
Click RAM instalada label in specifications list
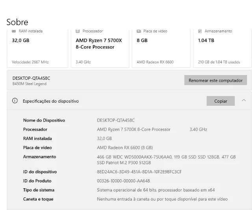coord(37,139)
